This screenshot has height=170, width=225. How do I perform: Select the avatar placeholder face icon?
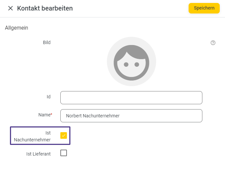click(x=132, y=63)
